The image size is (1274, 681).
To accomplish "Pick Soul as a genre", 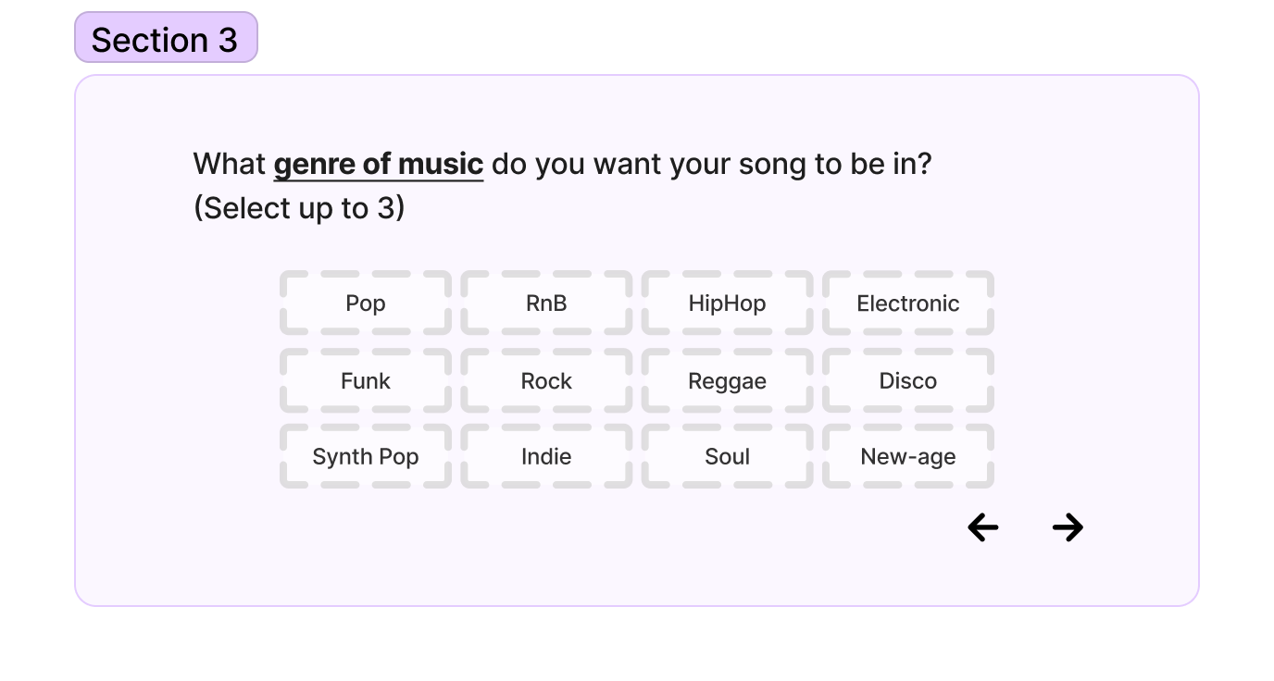I will click(x=727, y=457).
